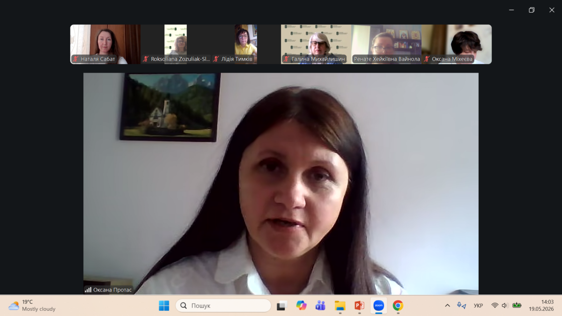This screenshot has height=316, width=562.
Task: Select Лідія Тимків participant thumbnail
Action: point(246,44)
